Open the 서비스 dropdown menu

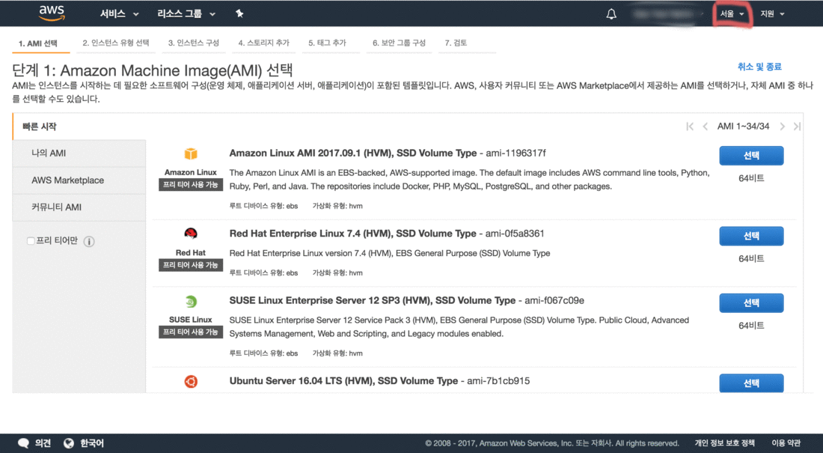tap(119, 13)
